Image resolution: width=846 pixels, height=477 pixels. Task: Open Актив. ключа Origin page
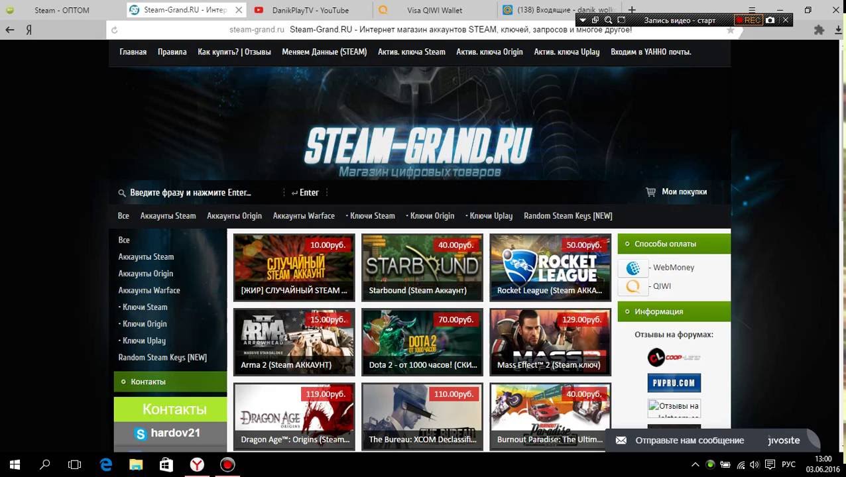[489, 52]
